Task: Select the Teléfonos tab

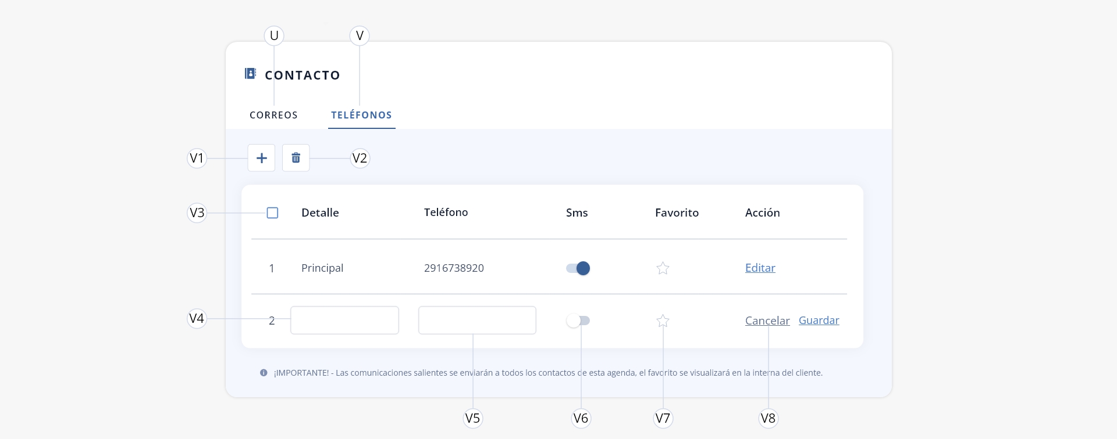Action: pyautogui.click(x=361, y=115)
